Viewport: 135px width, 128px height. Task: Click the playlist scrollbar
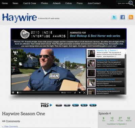(x=126, y=72)
